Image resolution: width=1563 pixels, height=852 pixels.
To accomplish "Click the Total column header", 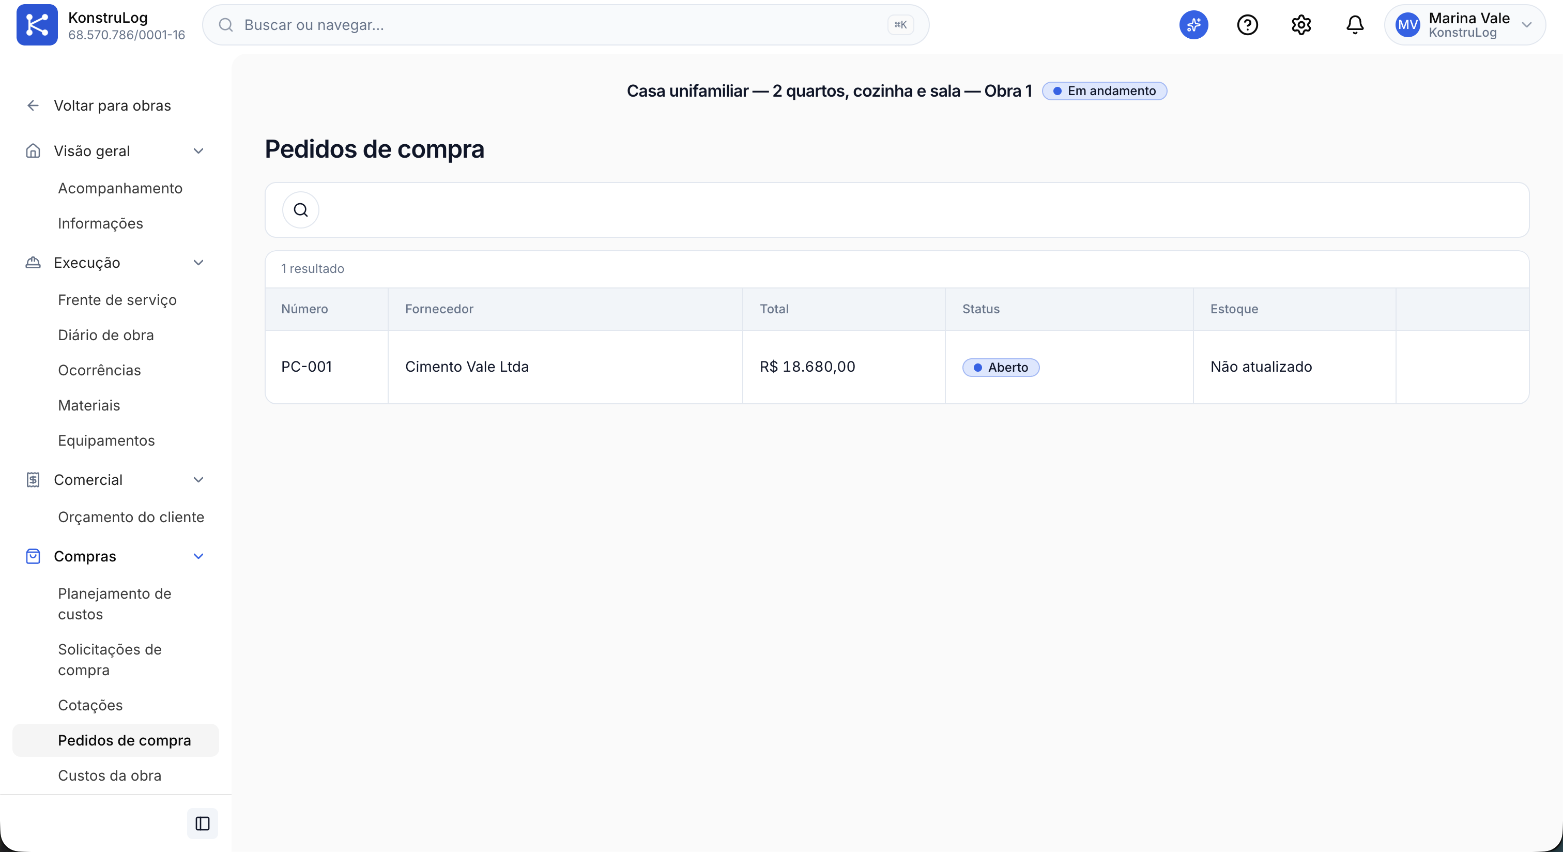I will (774, 309).
